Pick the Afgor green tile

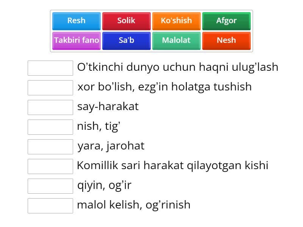(226, 21)
